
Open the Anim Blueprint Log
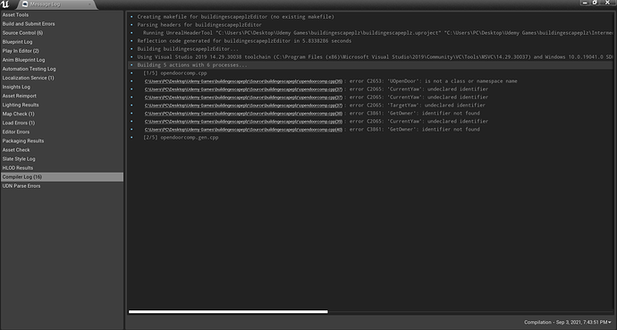62,60
